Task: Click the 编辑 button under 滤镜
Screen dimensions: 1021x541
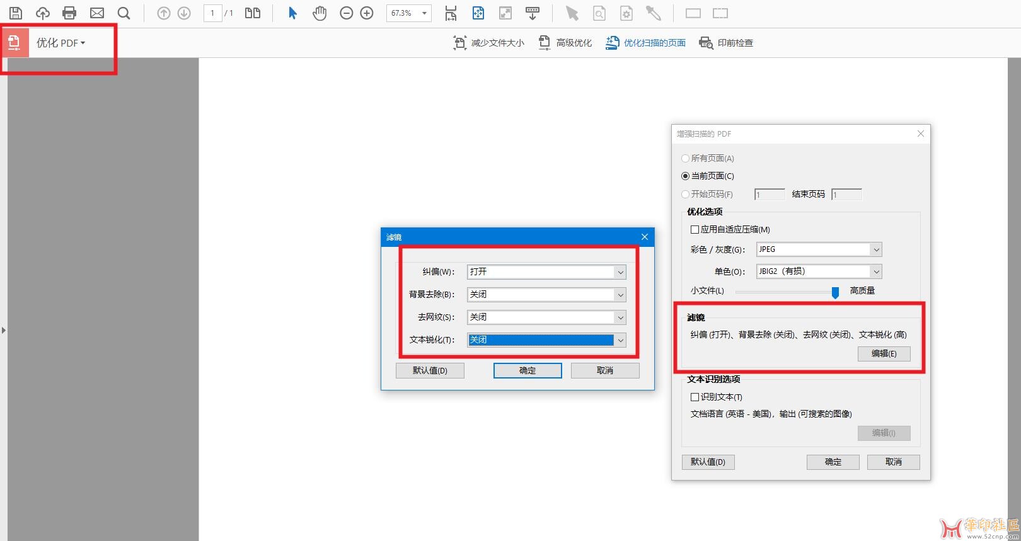Action: (x=884, y=354)
